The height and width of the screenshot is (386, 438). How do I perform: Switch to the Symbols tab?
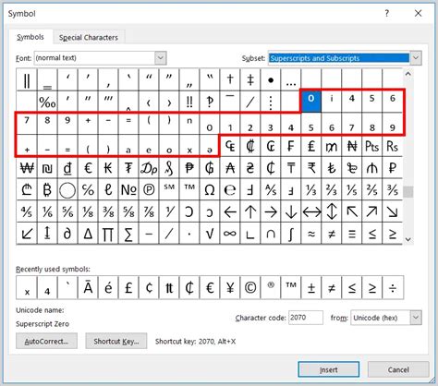pyautogui.click(x=30, y=37)
